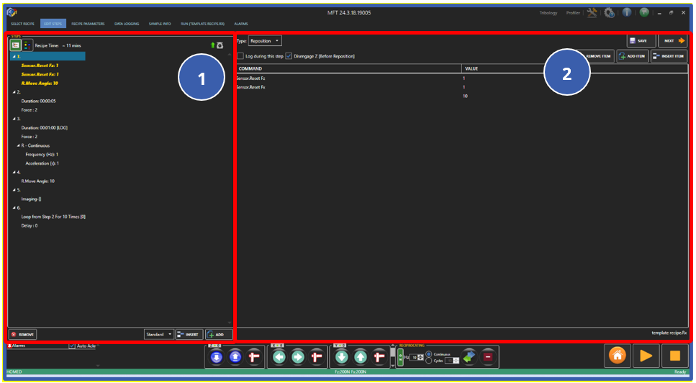The height and width of the screenshot is (383, 696).
Task: Enable Log during this step checkbox
Action: tap(240, 56)
